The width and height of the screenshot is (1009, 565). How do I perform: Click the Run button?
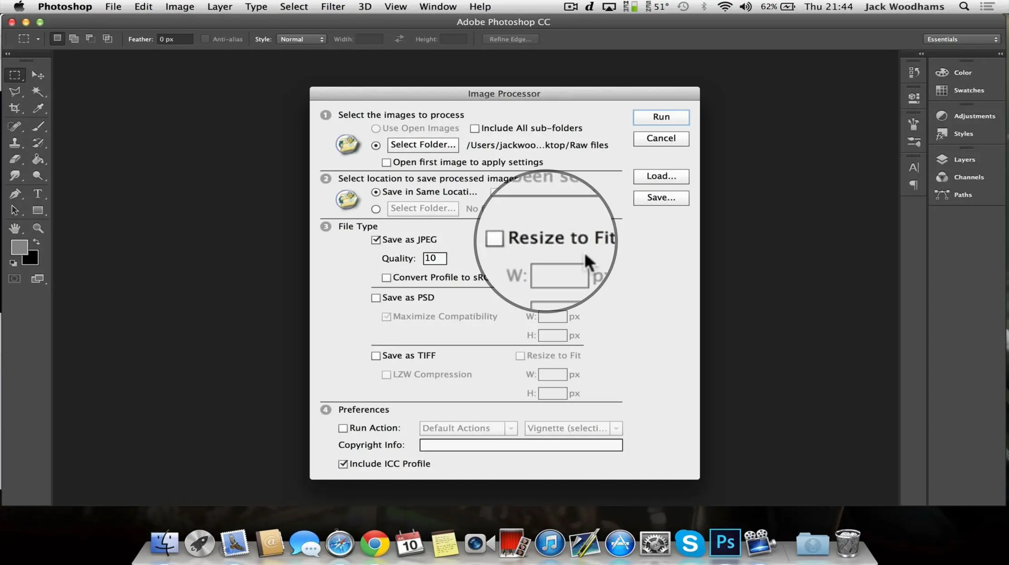[x=661, y=116]
